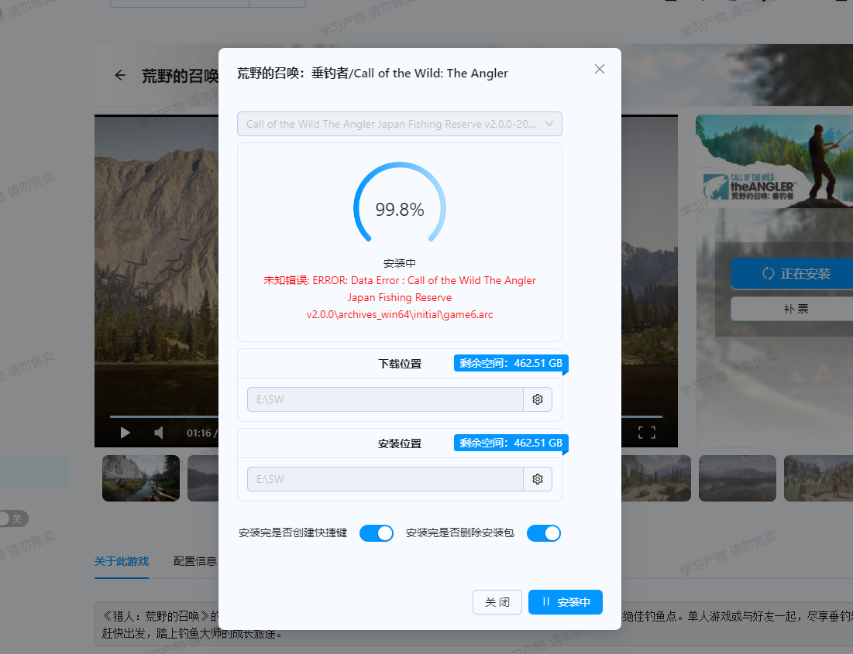
Task: Mute the trailer volume speaker icon
Action: click(x=158, y=433)
